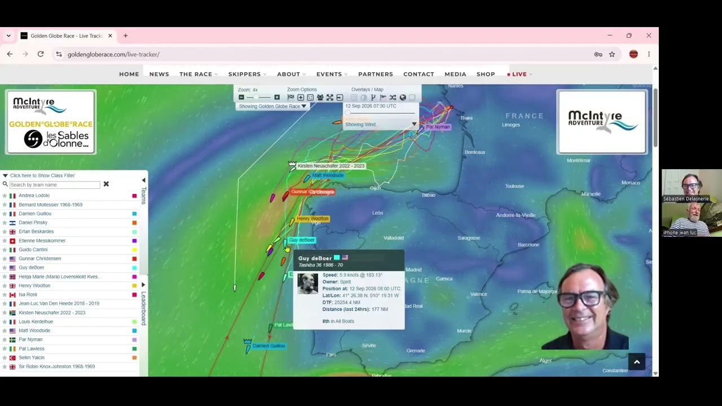Star Guy deBoer as favourite
The height and width of the screenshot is (406, 722).
coord(5,267)
